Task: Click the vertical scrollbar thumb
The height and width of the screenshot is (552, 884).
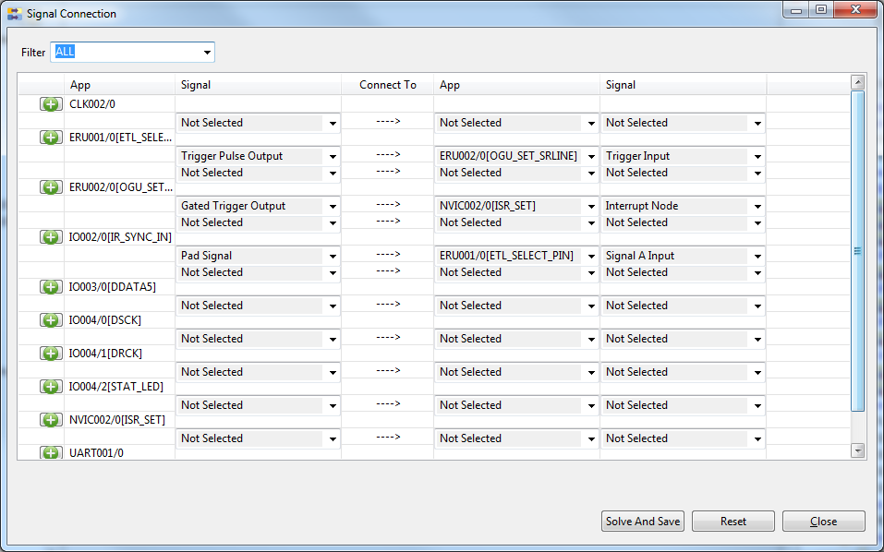Action: click(x=858, y=251)
